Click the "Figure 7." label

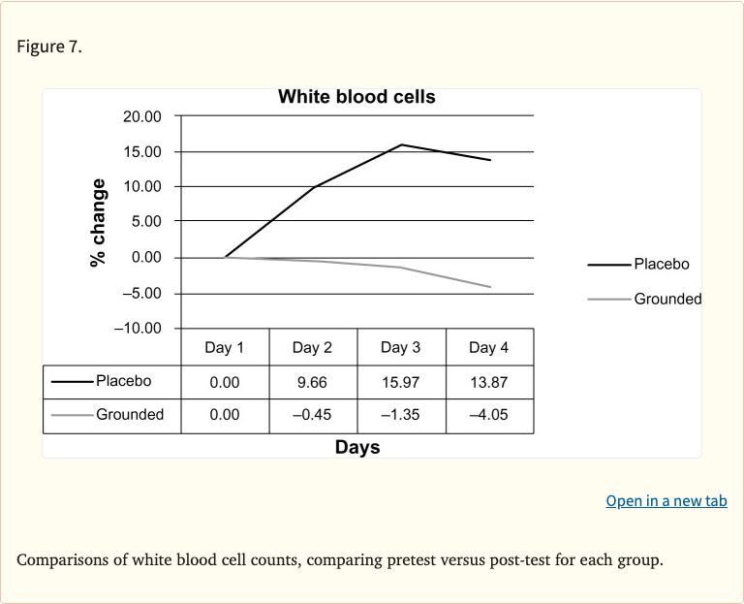pyautogui.click(x=49, y=48)
